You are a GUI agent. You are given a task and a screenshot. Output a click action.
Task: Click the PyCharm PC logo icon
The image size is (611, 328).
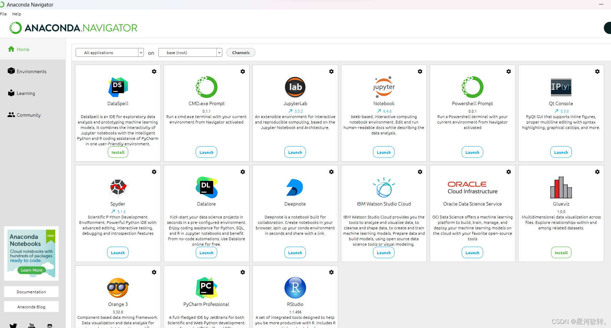pos(207,288)
